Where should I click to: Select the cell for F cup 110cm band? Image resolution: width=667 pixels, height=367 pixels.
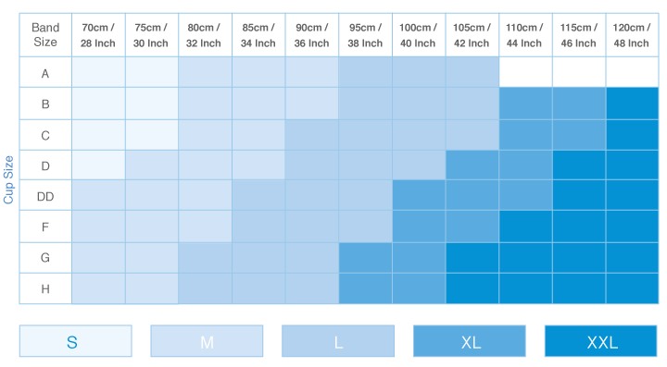(526, 226)
